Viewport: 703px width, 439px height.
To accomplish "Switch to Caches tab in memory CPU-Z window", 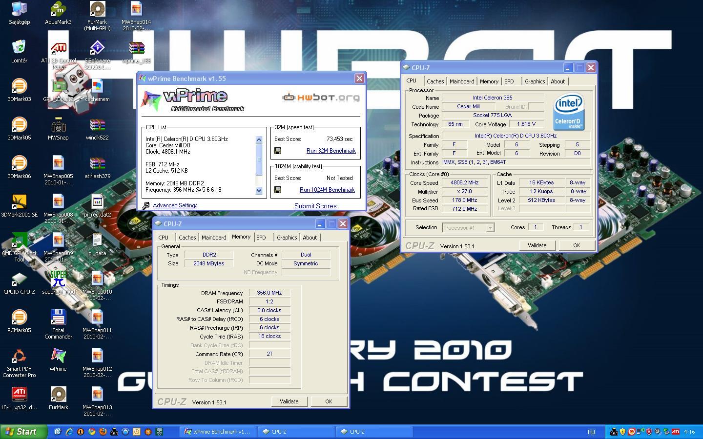I will pyautogui.click(x=187, y=238).
